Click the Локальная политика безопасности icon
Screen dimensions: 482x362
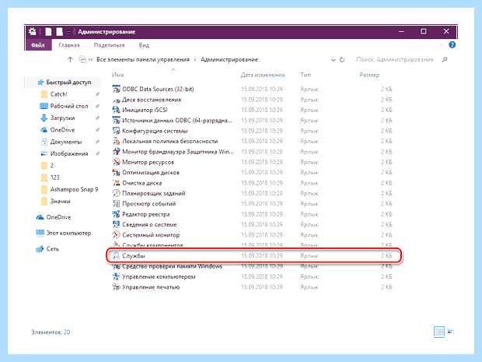116,141
